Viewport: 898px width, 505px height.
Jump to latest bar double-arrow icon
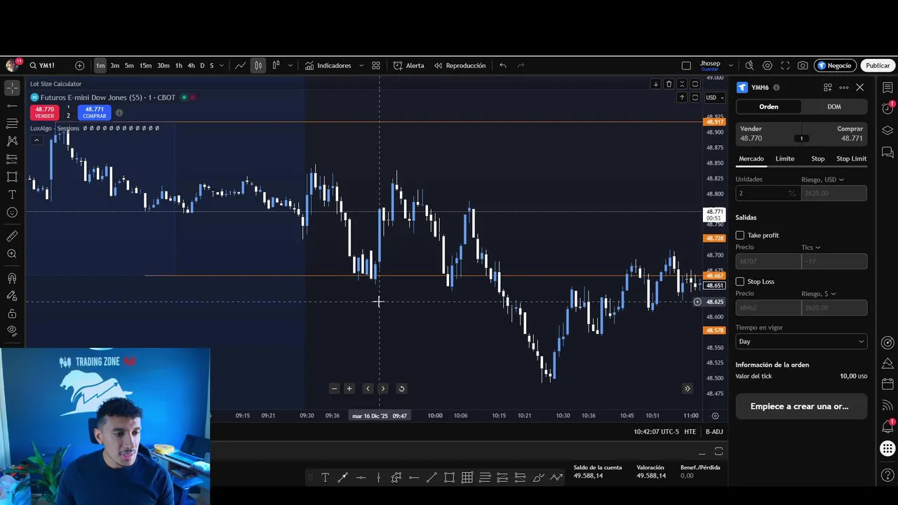click(687, 389)
